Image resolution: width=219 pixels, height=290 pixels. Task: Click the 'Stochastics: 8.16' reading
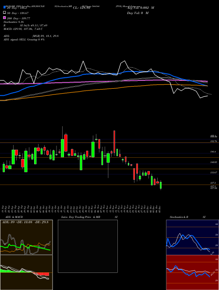tap(14, 22)
